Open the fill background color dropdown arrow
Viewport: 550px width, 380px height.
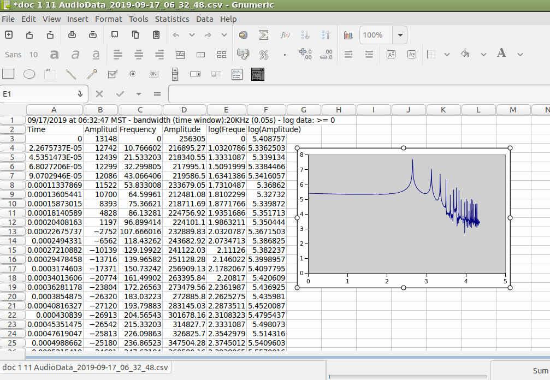click(483, 55)
